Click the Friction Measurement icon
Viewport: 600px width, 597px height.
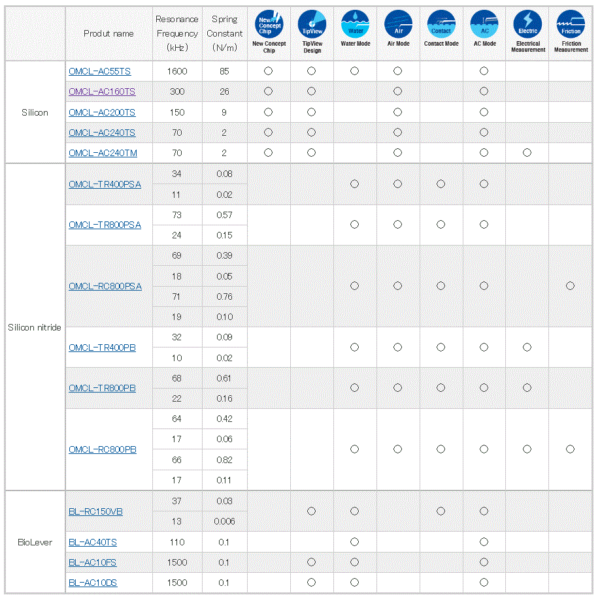[571, 24]
